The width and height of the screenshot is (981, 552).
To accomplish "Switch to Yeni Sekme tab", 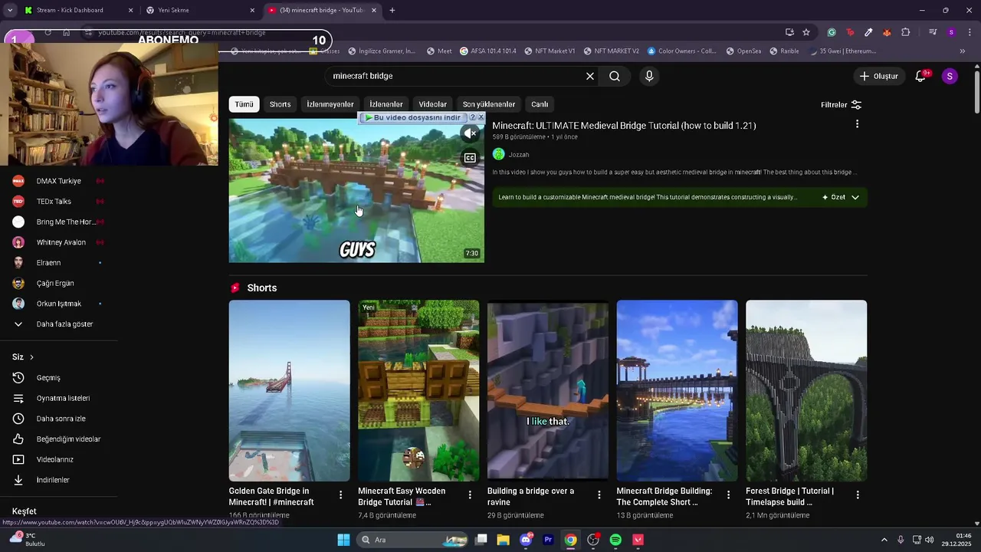I will click(201, 10).
